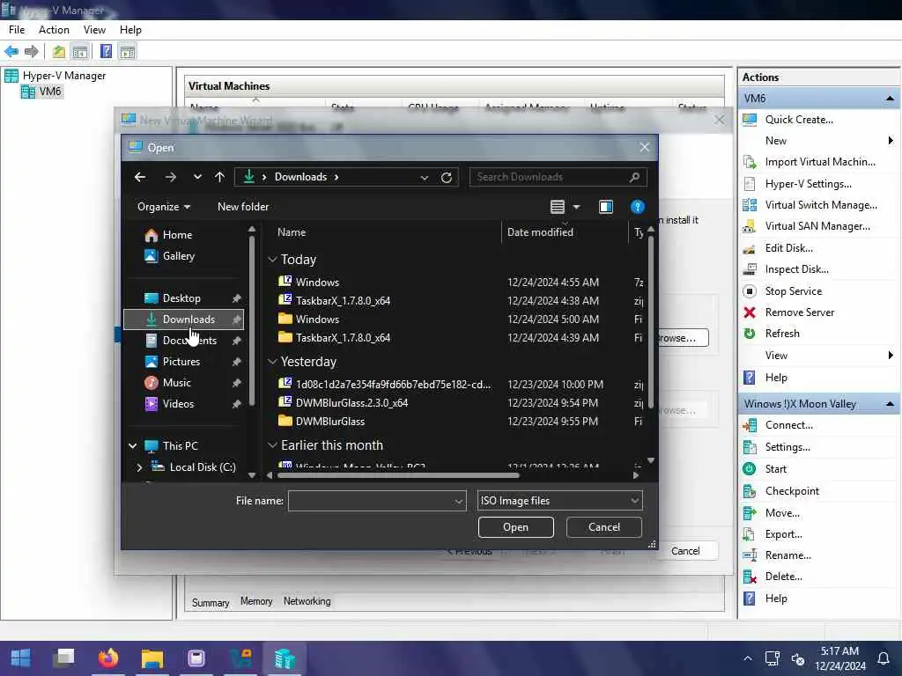Open the notifications bell in system tray
The height and width of the screenshot is (676, 902).
(883, 658)
